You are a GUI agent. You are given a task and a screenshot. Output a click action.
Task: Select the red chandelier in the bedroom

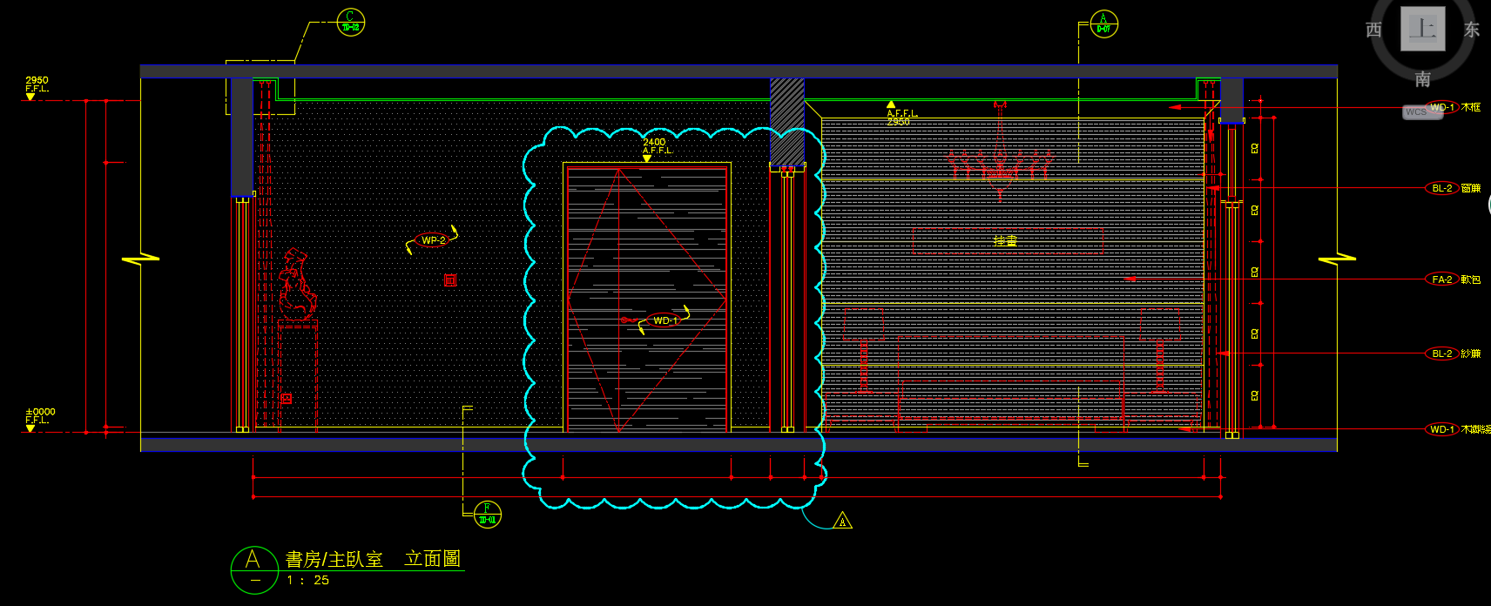(1001, 153)
